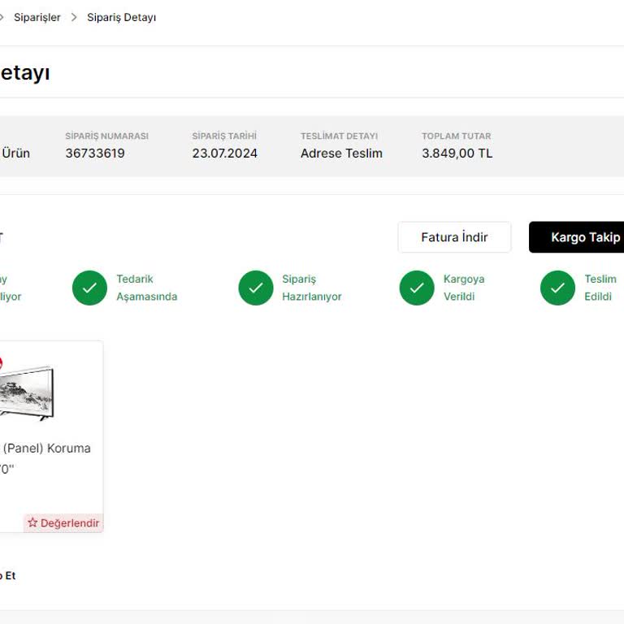Click the TESLİMAT DETAYI label
Screen dimensions: 624x624
340,136
